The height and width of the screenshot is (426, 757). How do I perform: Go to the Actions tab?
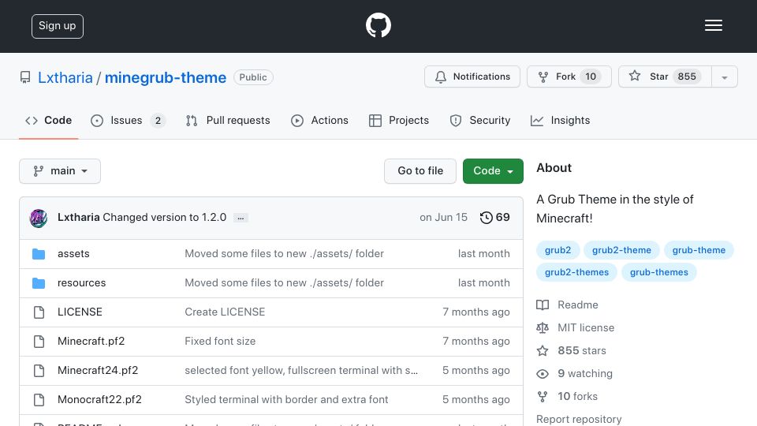(319, 120)
